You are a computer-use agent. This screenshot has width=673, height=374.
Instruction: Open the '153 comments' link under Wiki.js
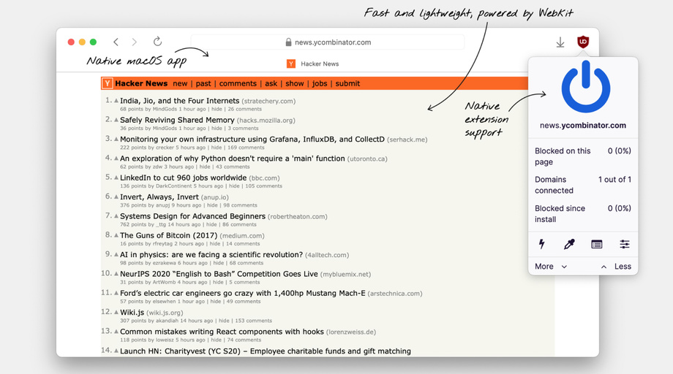click(253, 321)
